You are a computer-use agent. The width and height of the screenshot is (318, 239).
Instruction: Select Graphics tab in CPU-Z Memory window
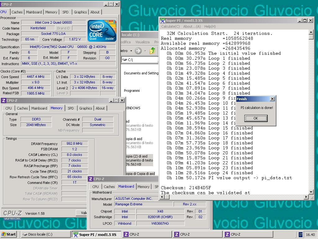point(86,108)
